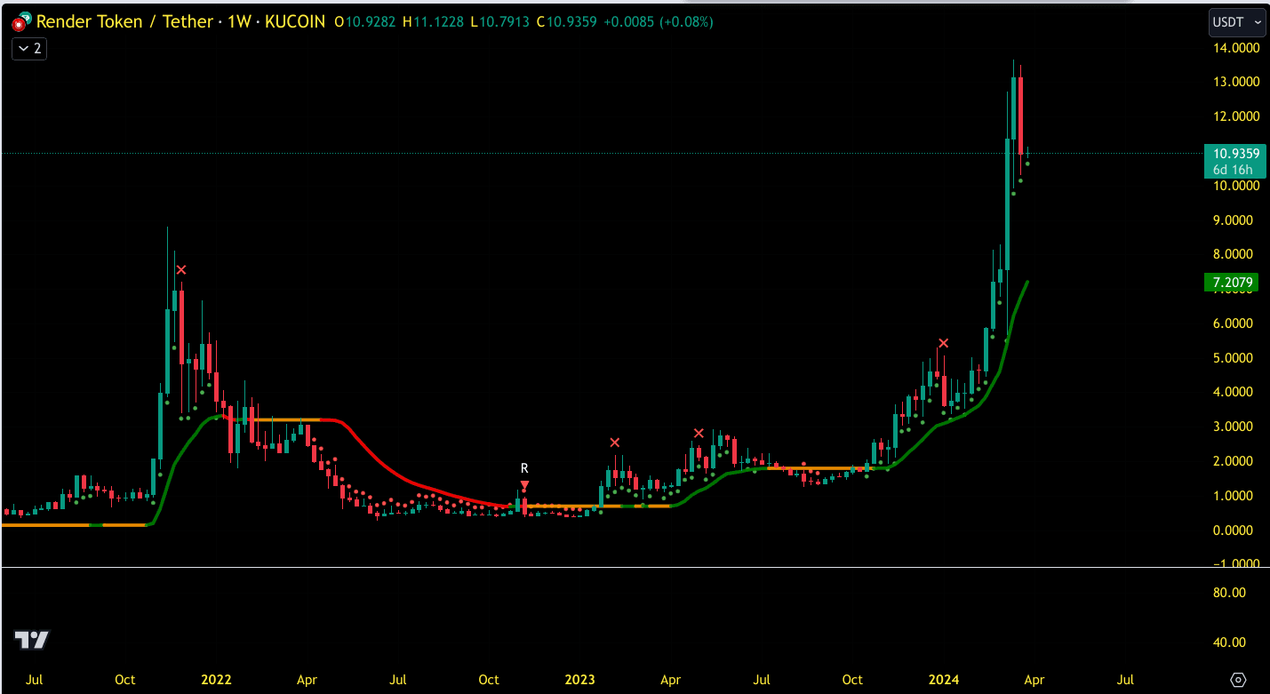This screenshot has width=1270, height=694.
Task: Select the red X marker near December 2021 peak
Action: click(x=181, y=270)
